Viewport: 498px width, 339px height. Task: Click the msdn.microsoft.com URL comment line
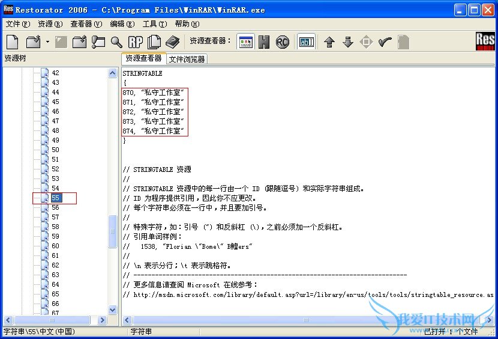point(308,295)
